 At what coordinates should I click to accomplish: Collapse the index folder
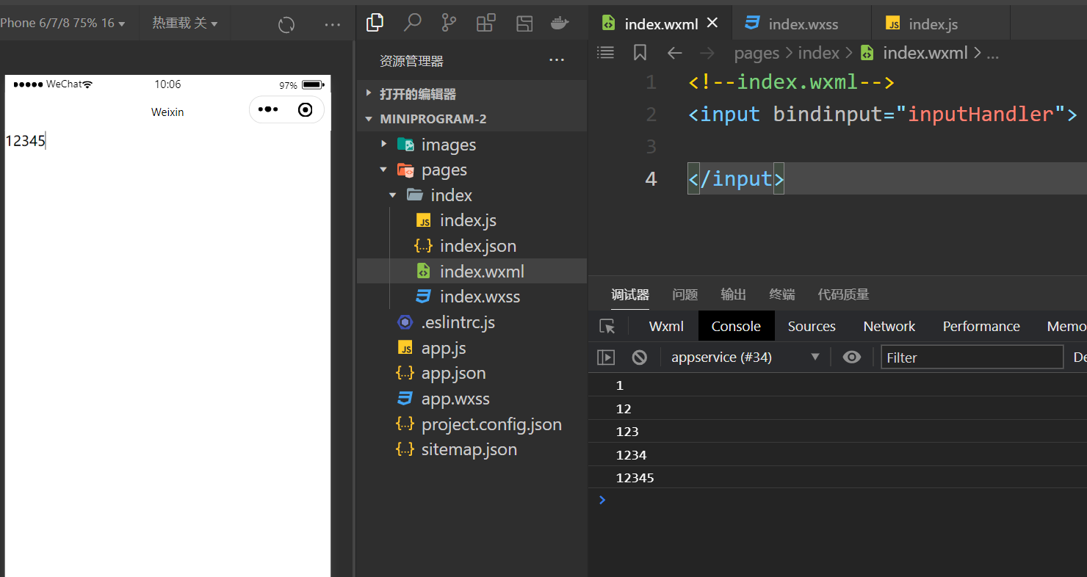click(x=472, y=195)
